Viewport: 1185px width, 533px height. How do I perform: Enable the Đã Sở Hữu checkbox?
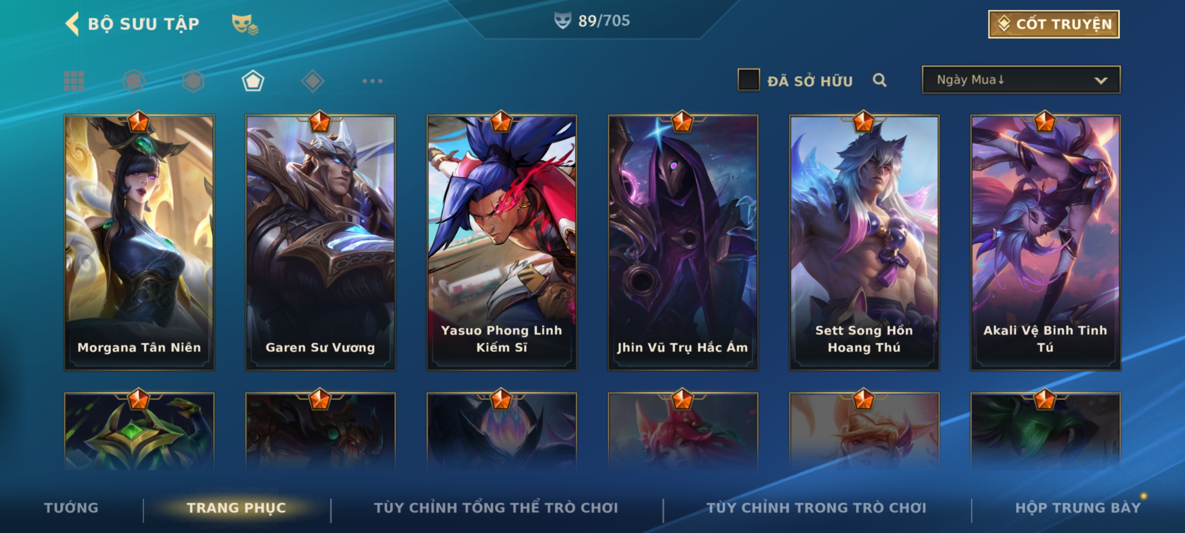[749, 80]
